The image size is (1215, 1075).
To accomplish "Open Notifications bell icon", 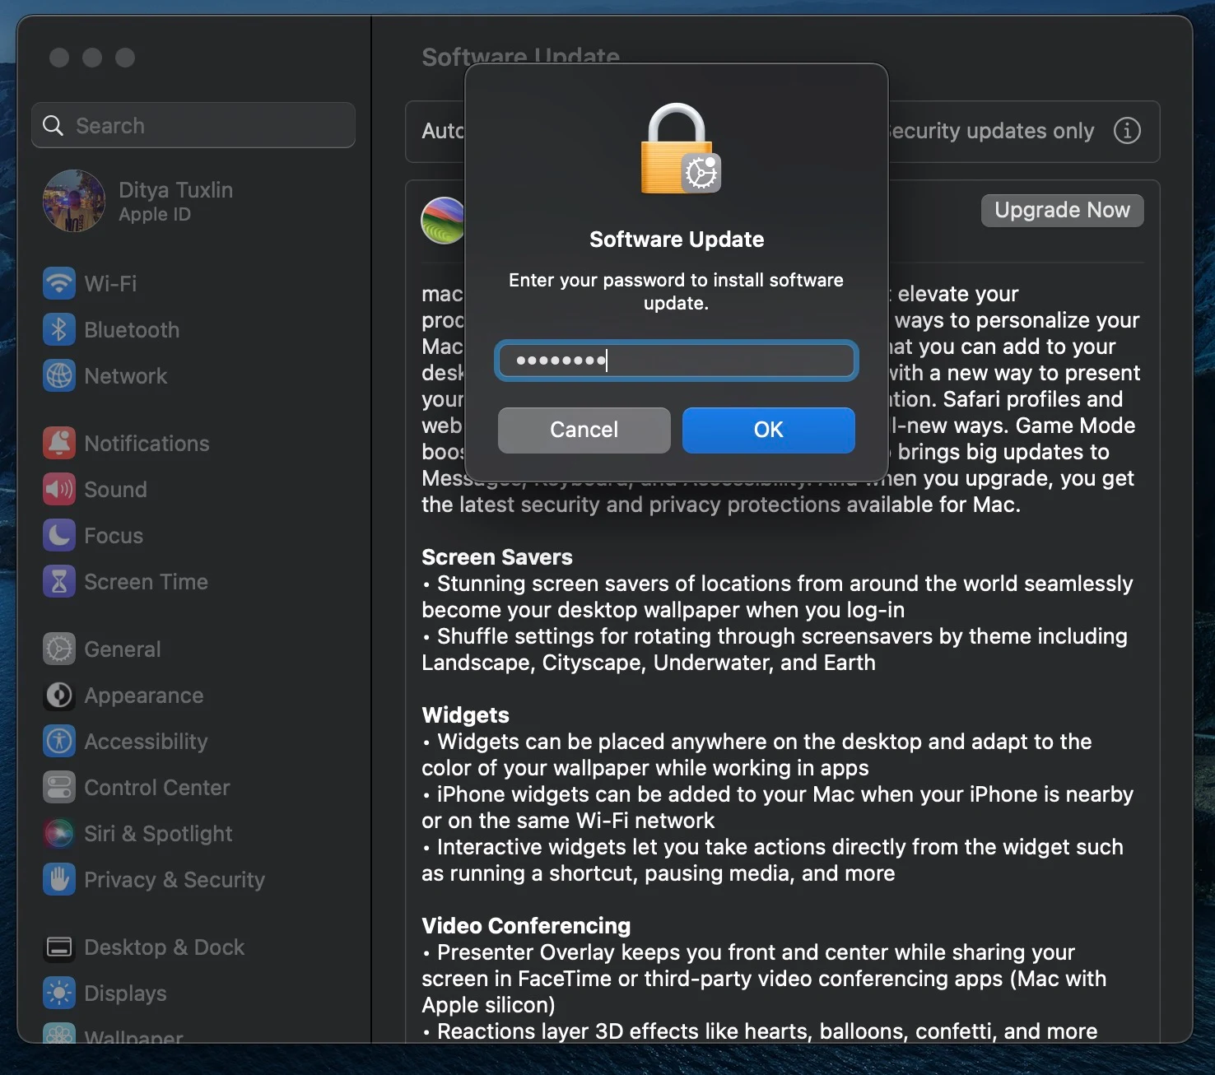I will (x=59, y=444).
